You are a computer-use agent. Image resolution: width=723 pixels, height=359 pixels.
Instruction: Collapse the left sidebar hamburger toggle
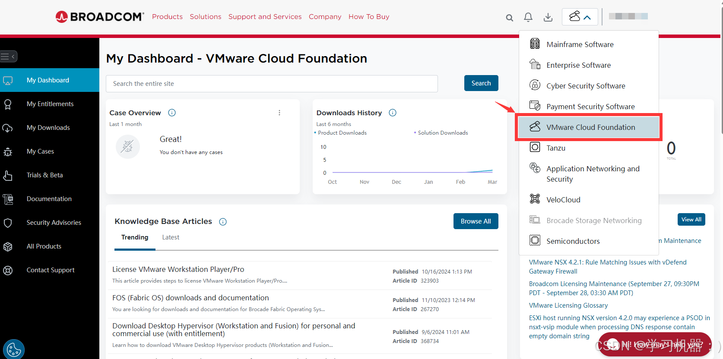[8, 57]
